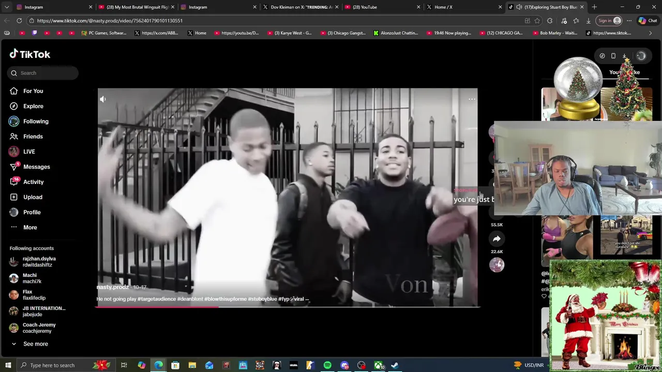The width and height of the screenshot is (662, 372).
Task: Open PC Games, Softwar... bookmark
Action: click(103, 33)
